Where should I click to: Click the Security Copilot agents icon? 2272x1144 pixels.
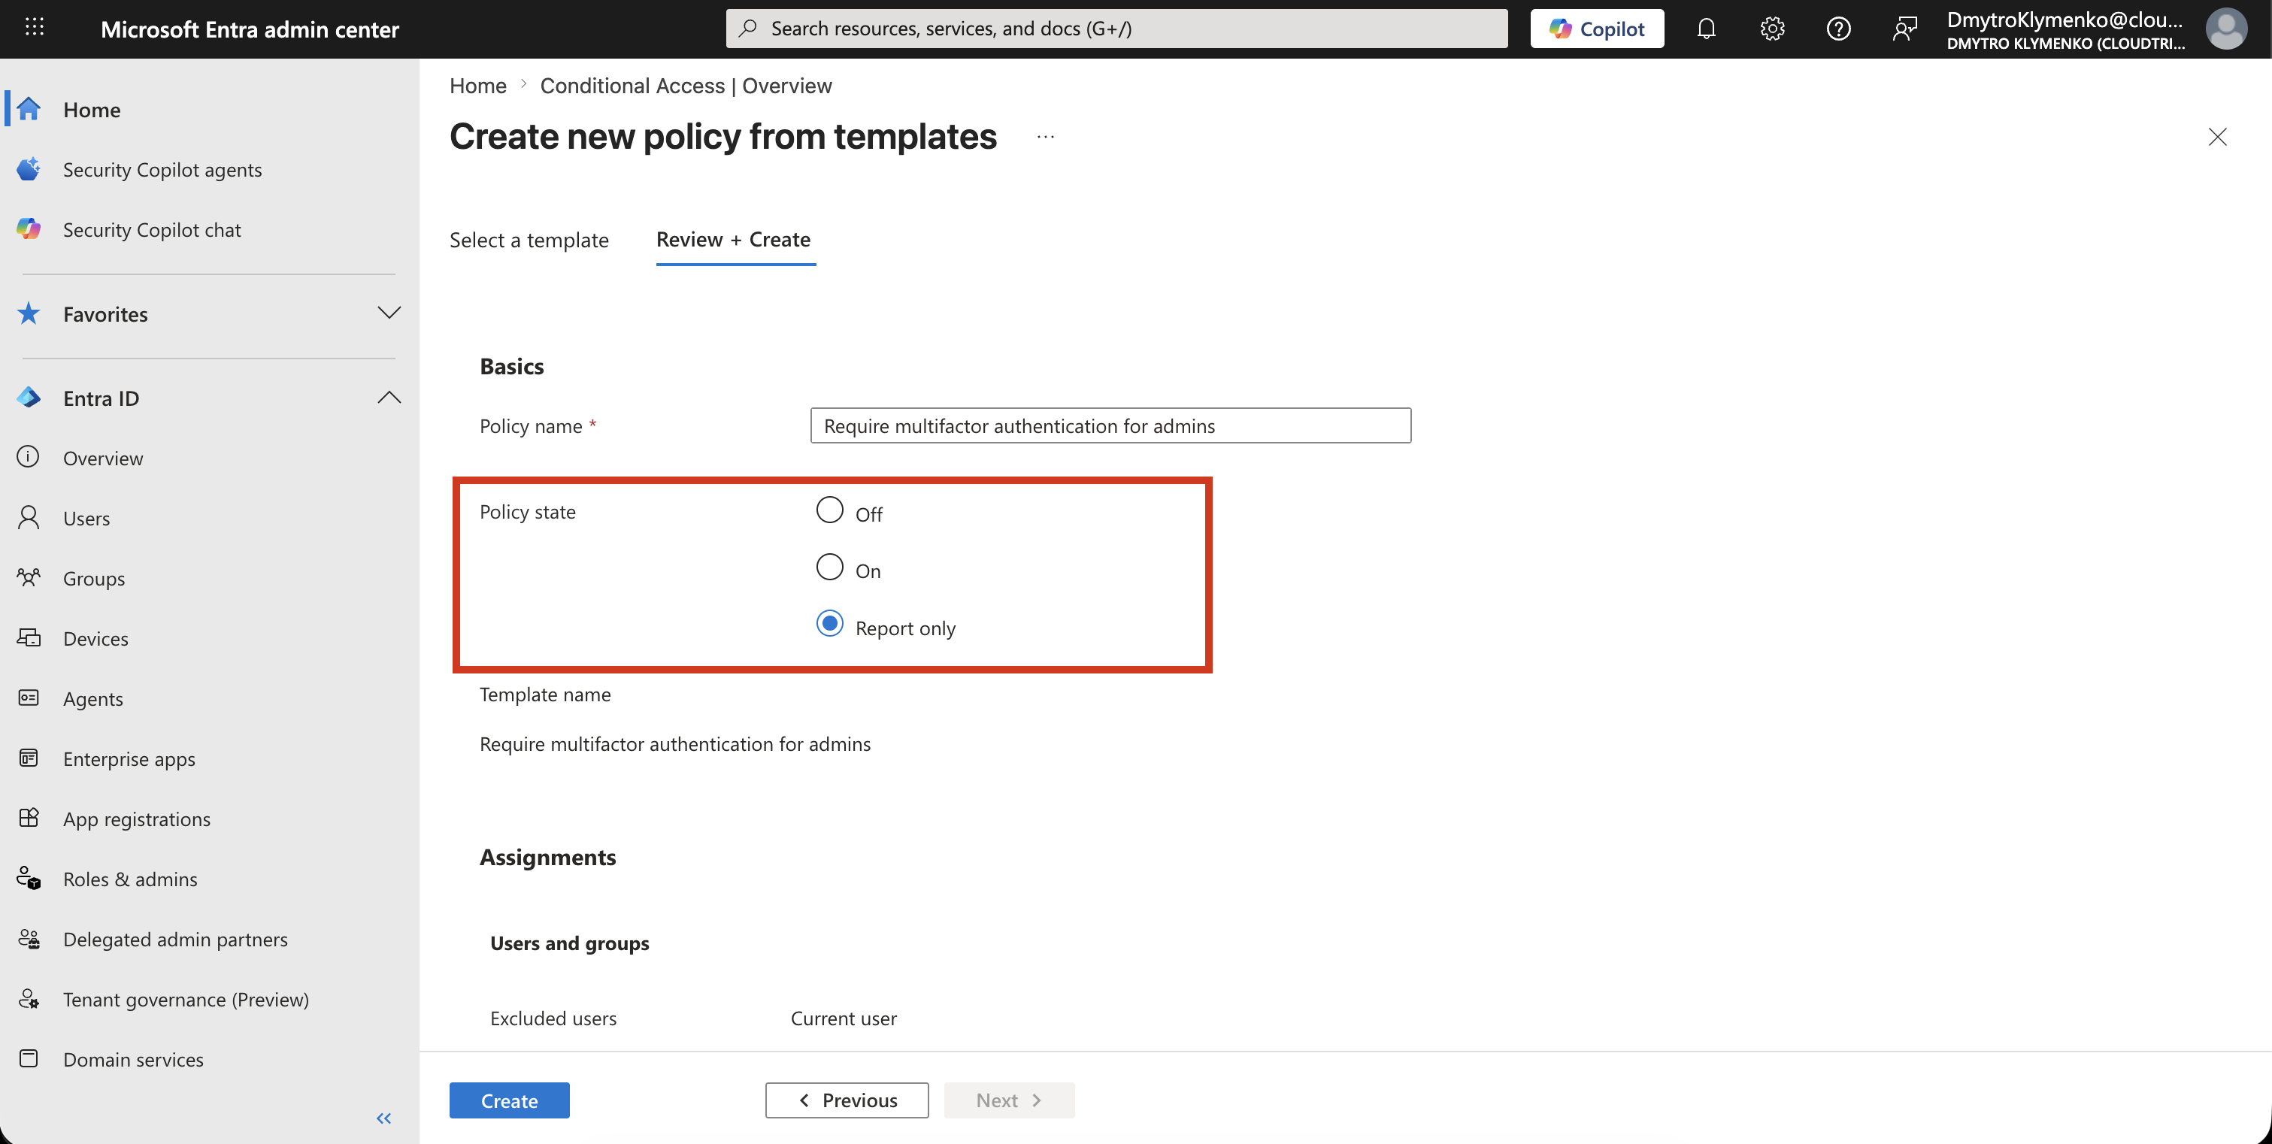coord(29,169)
